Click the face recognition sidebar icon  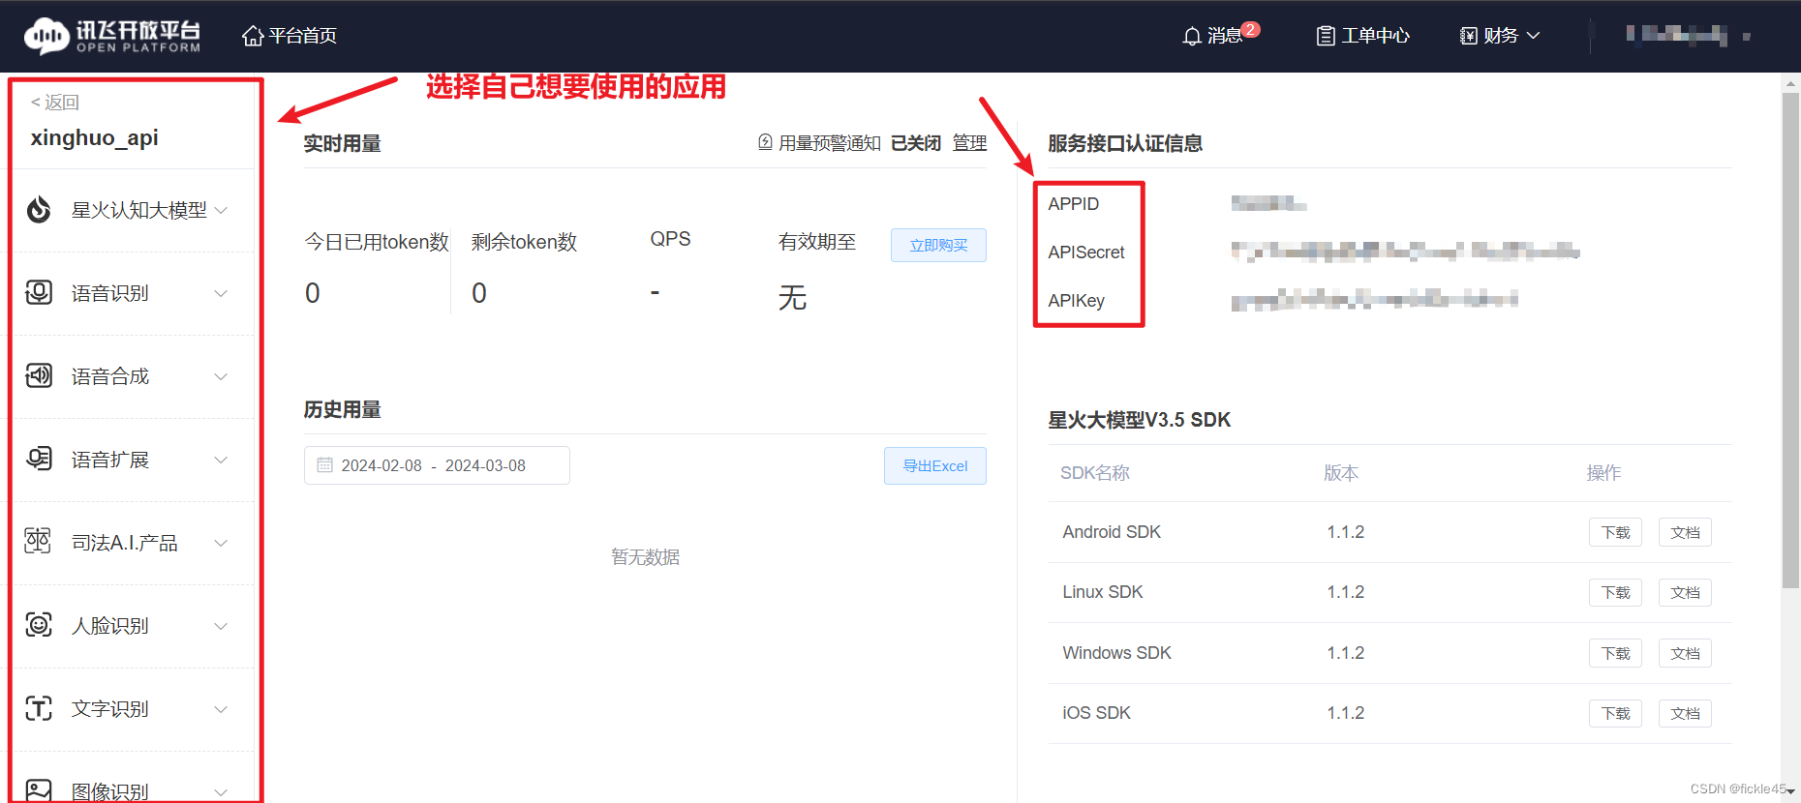[x=39, y=625]
